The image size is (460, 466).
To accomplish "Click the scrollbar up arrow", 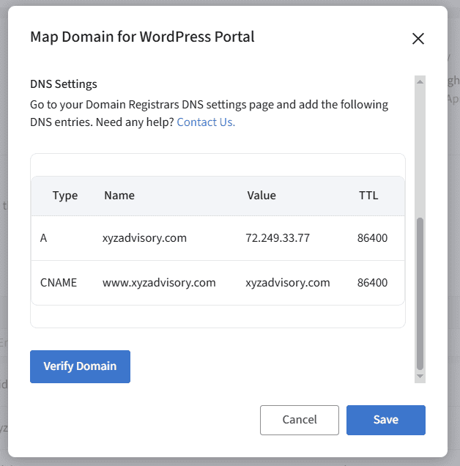I will 420,81.
